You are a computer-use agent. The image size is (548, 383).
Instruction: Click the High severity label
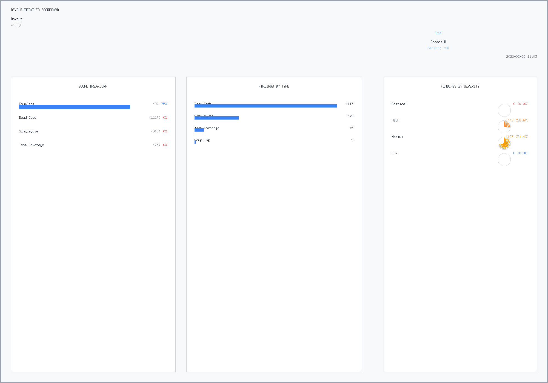click(395, 120)
